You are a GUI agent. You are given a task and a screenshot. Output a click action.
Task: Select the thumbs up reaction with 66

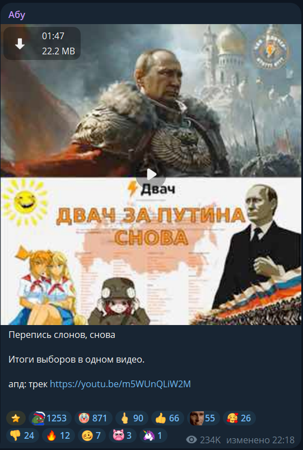point(167,418)
